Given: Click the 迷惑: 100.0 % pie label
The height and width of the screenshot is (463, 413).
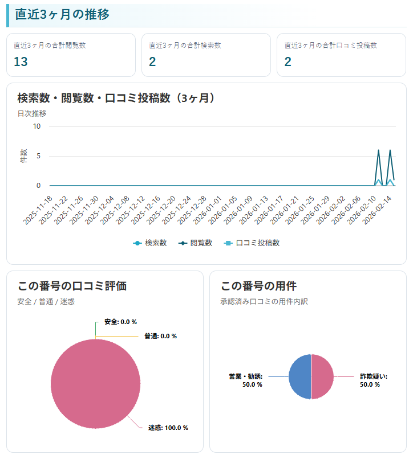Looking at the screenshot, I should click(x=168, y=428).
